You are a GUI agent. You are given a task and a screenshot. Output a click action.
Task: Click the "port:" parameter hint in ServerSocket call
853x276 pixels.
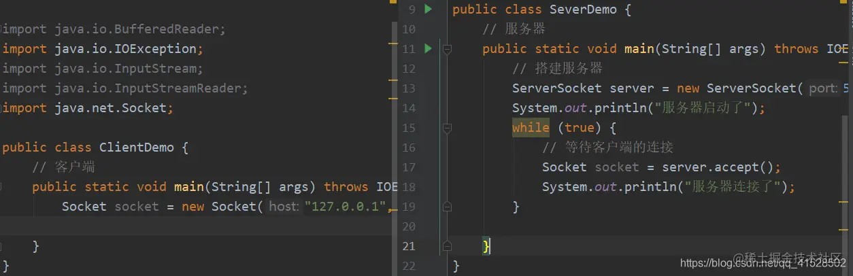click(822, 88)
